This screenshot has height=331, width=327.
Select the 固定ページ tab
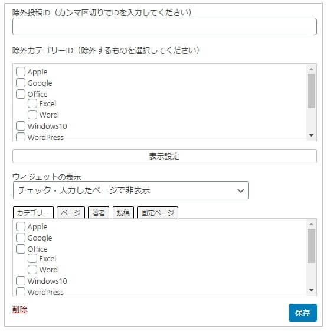pyautogui.click(x=158, y=213)
